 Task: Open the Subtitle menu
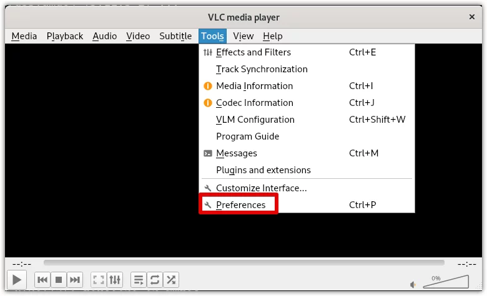click(x=175, y=36)
